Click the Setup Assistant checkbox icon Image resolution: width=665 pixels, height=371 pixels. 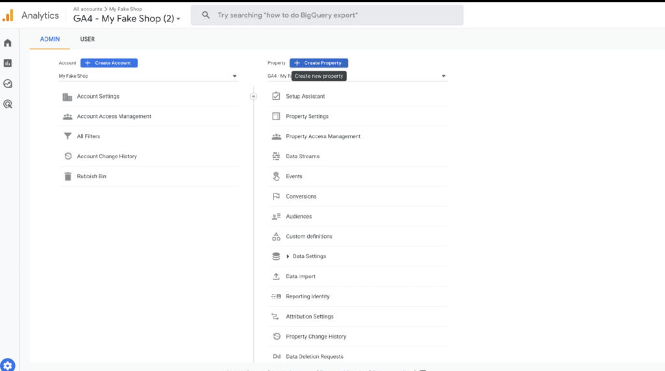click(x=276, y=96)
